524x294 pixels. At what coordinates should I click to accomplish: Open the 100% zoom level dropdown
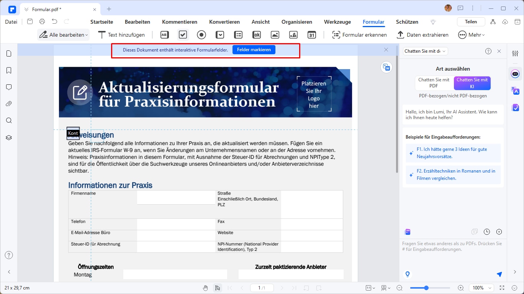[x=481, y=288]
